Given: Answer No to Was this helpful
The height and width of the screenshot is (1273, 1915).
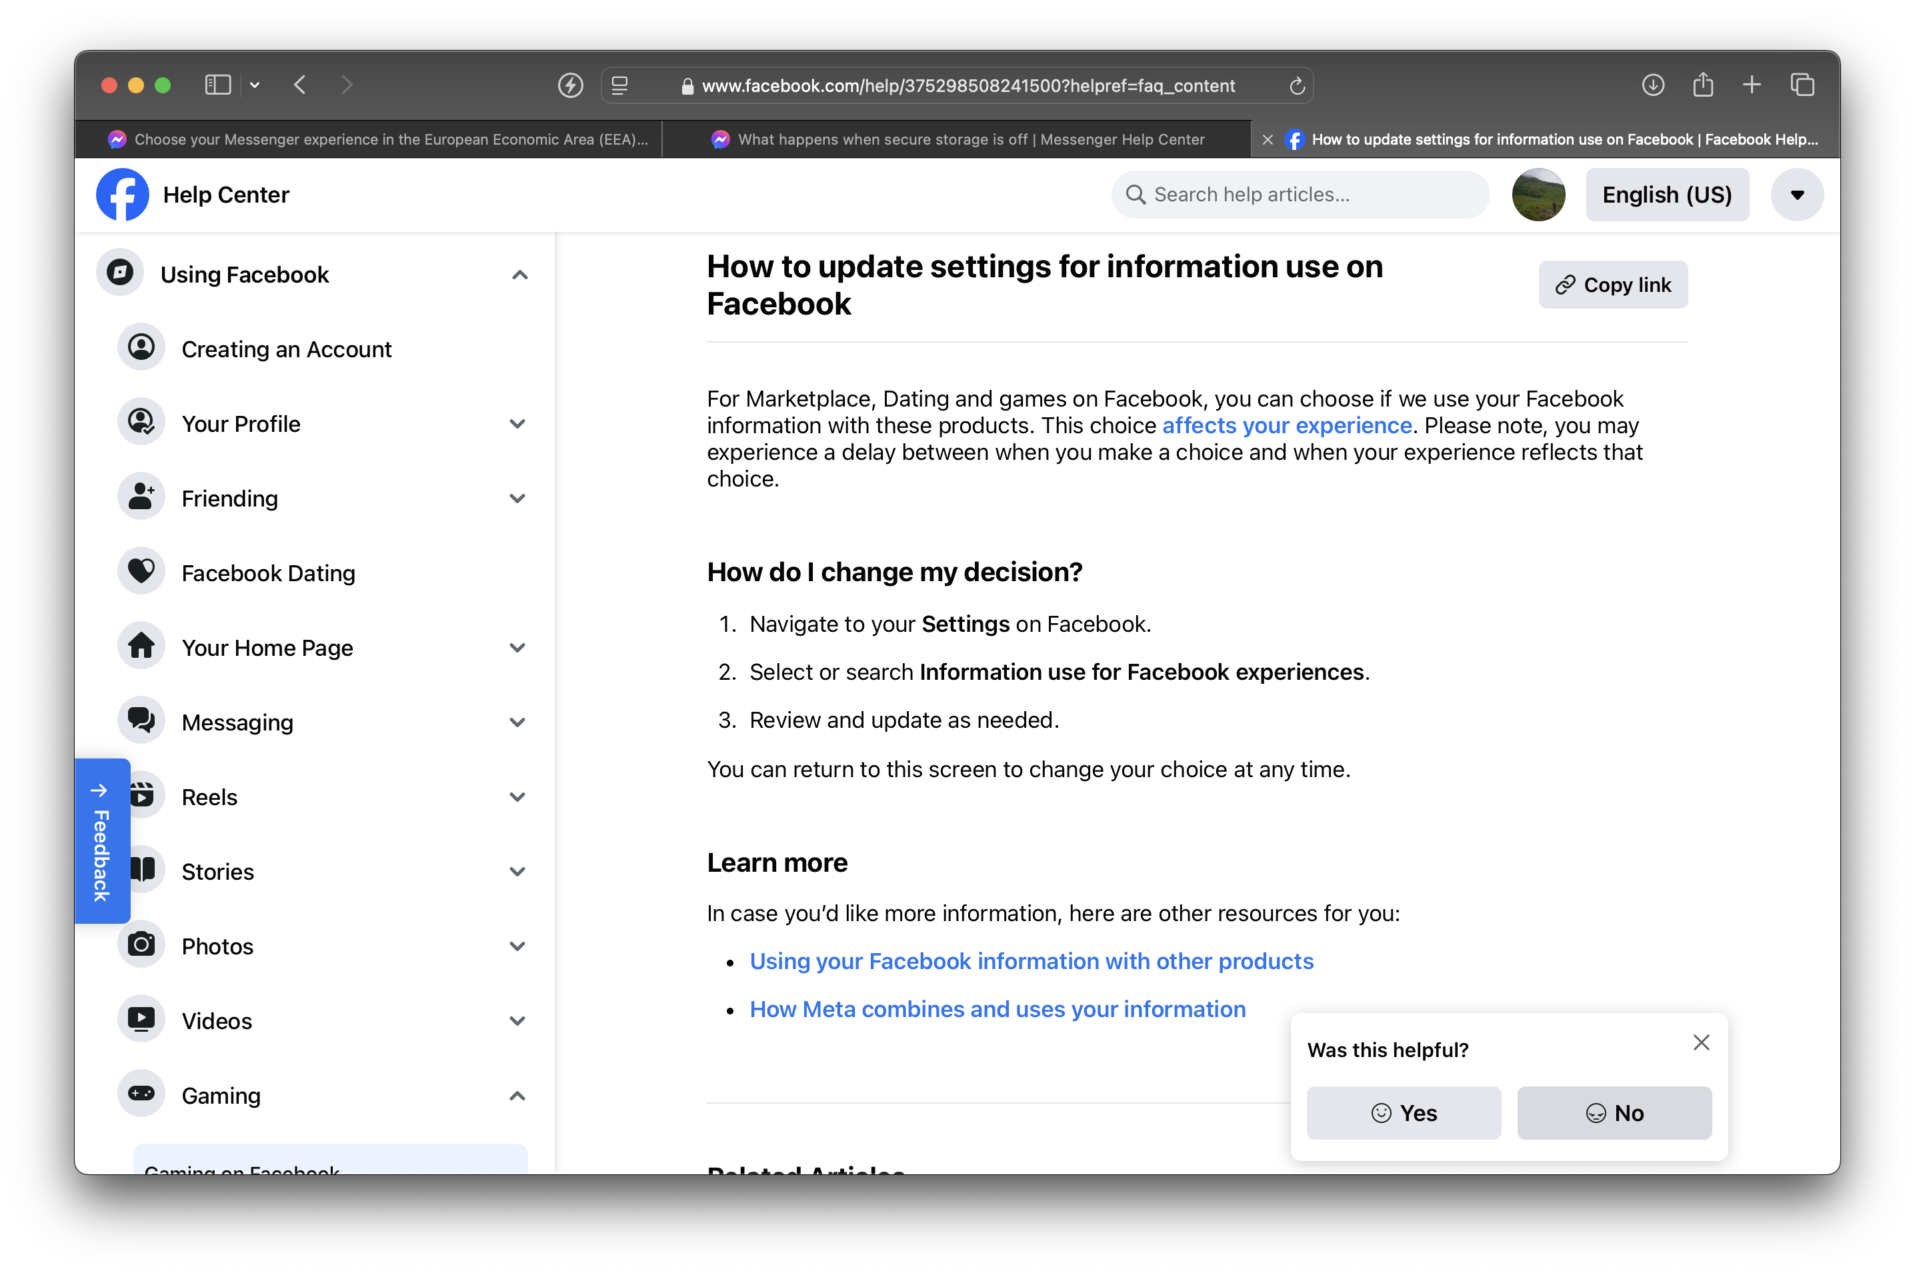Looking at the screenshot, I should [1614, 1113].
